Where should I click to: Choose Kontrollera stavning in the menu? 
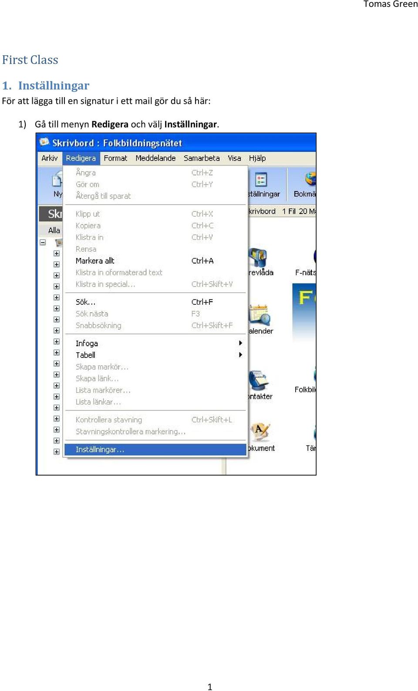[x=155, y=420]
